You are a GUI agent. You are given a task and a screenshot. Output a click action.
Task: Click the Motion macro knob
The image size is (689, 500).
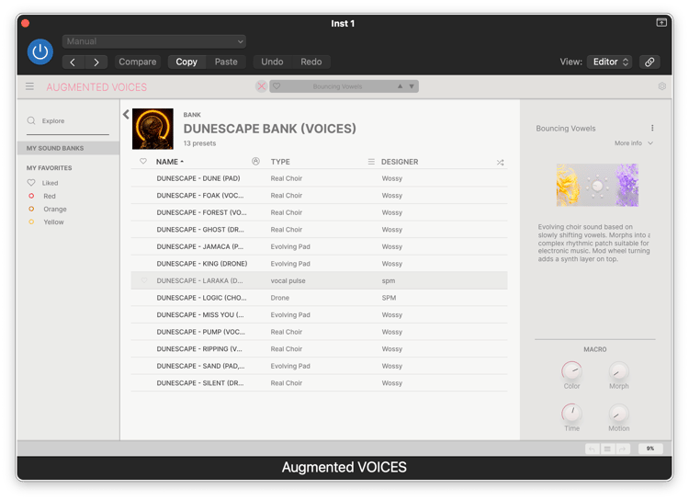click(x=618, y=414)
